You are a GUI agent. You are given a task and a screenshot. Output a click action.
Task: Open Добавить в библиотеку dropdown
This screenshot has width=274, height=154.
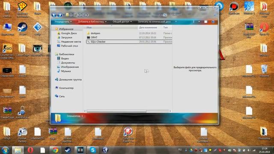point(92,22)
